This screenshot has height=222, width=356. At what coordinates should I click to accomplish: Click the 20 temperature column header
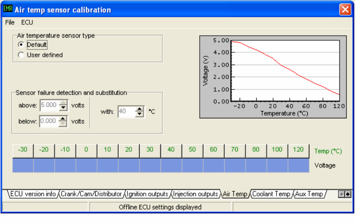point(129,150)
